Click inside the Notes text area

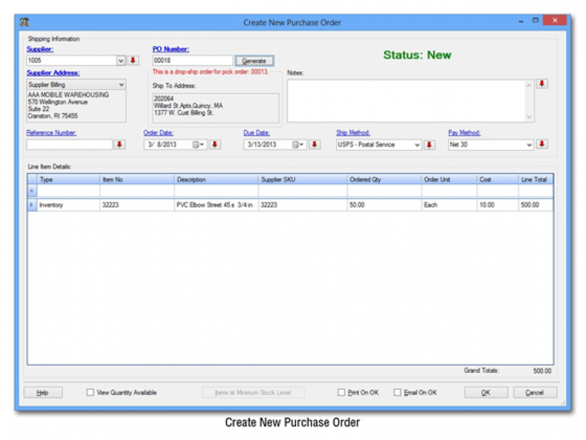tap(407, 100)
